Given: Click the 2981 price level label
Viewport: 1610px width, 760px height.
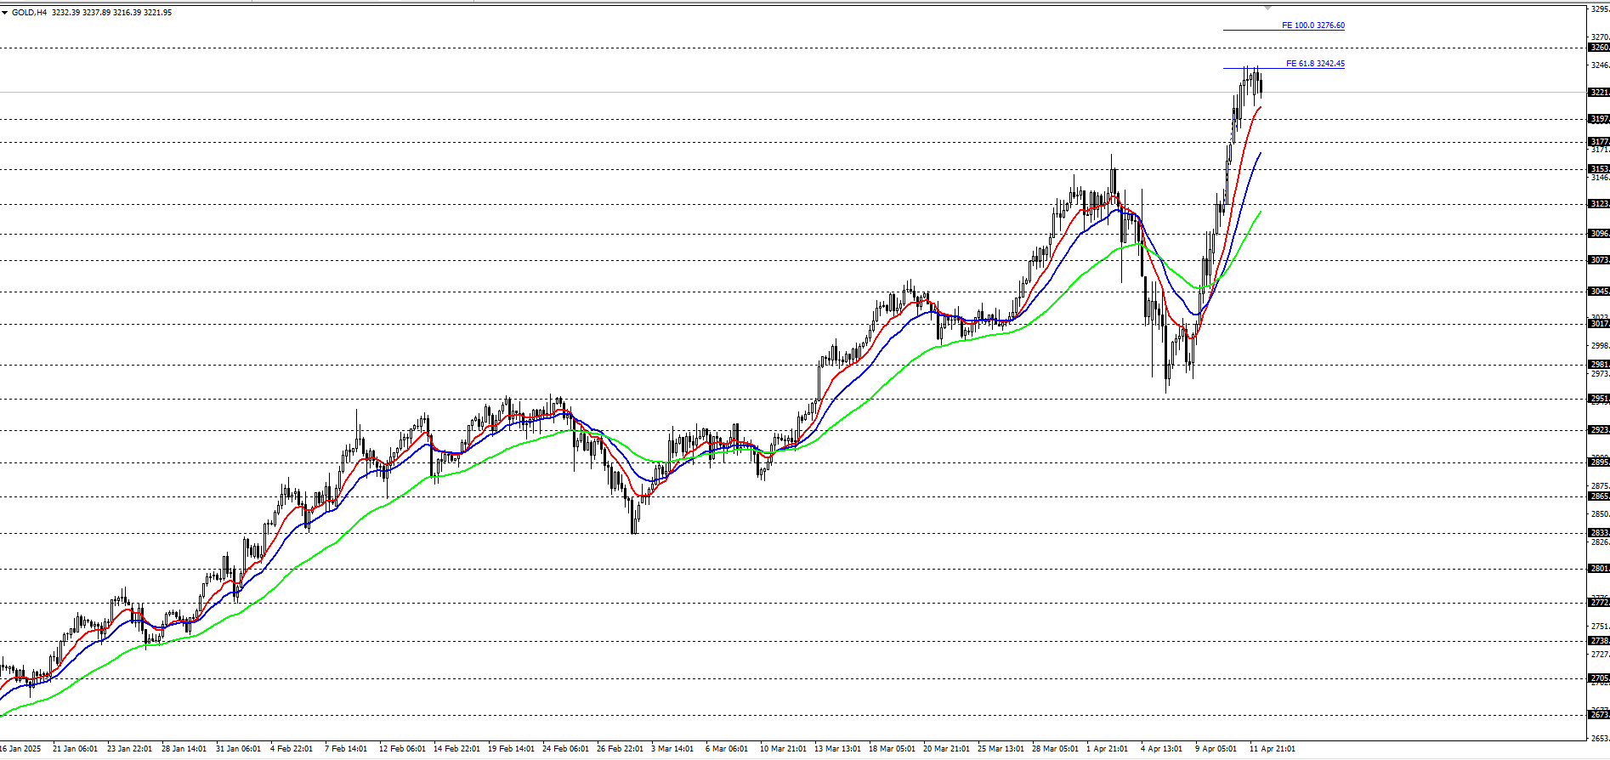Looking at the screenshot, I should coord(1599,365).
